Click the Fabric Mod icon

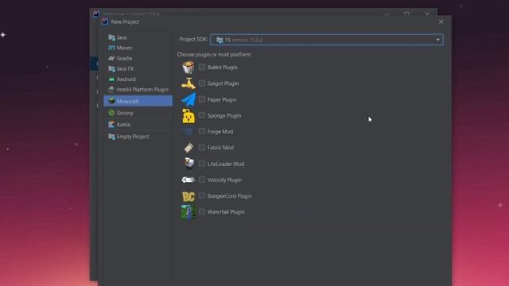pos(188,148)
